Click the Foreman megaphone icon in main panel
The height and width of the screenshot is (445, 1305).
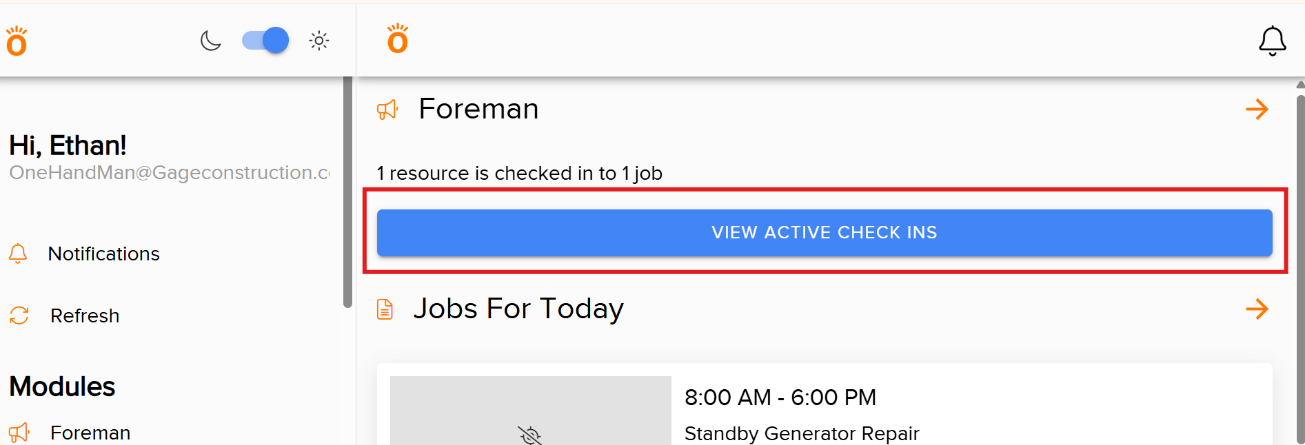point(387,109)
